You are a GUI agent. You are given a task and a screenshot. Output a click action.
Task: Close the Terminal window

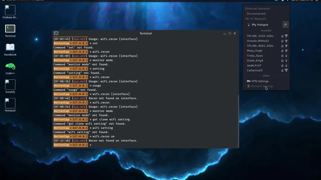tap(235, 33)
